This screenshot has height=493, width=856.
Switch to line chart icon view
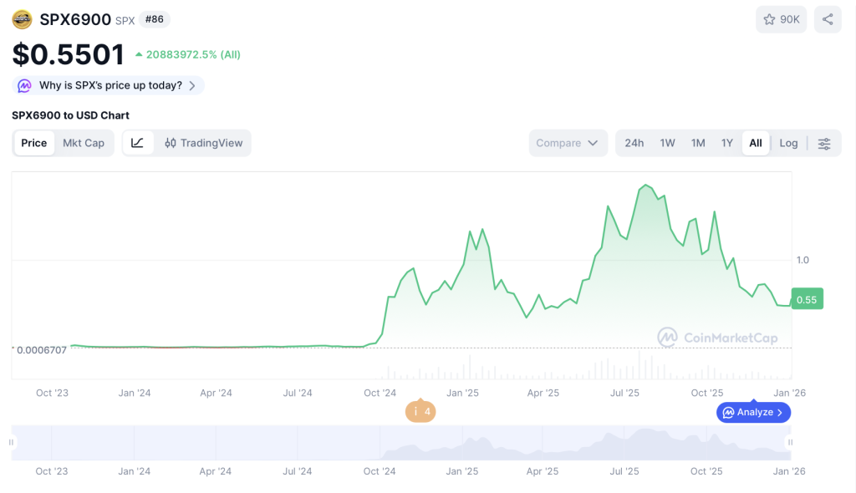point(138,143)
